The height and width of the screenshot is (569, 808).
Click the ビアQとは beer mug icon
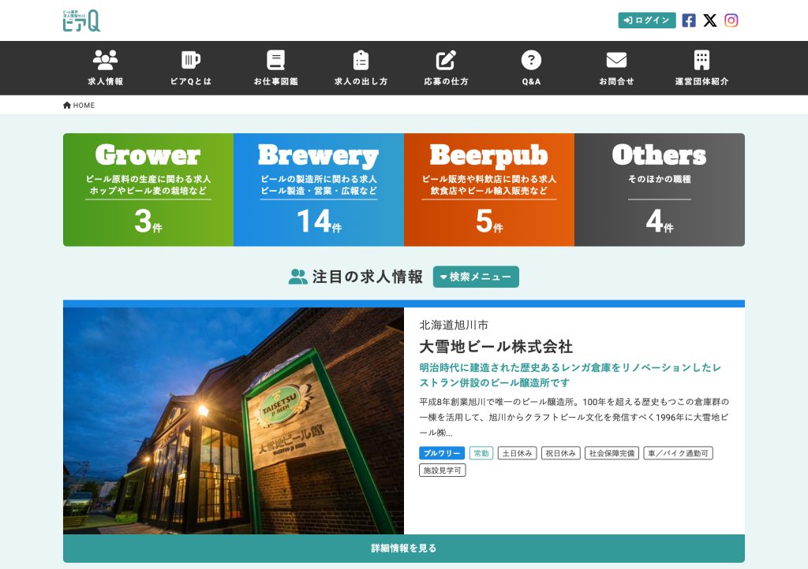[190, 59]
